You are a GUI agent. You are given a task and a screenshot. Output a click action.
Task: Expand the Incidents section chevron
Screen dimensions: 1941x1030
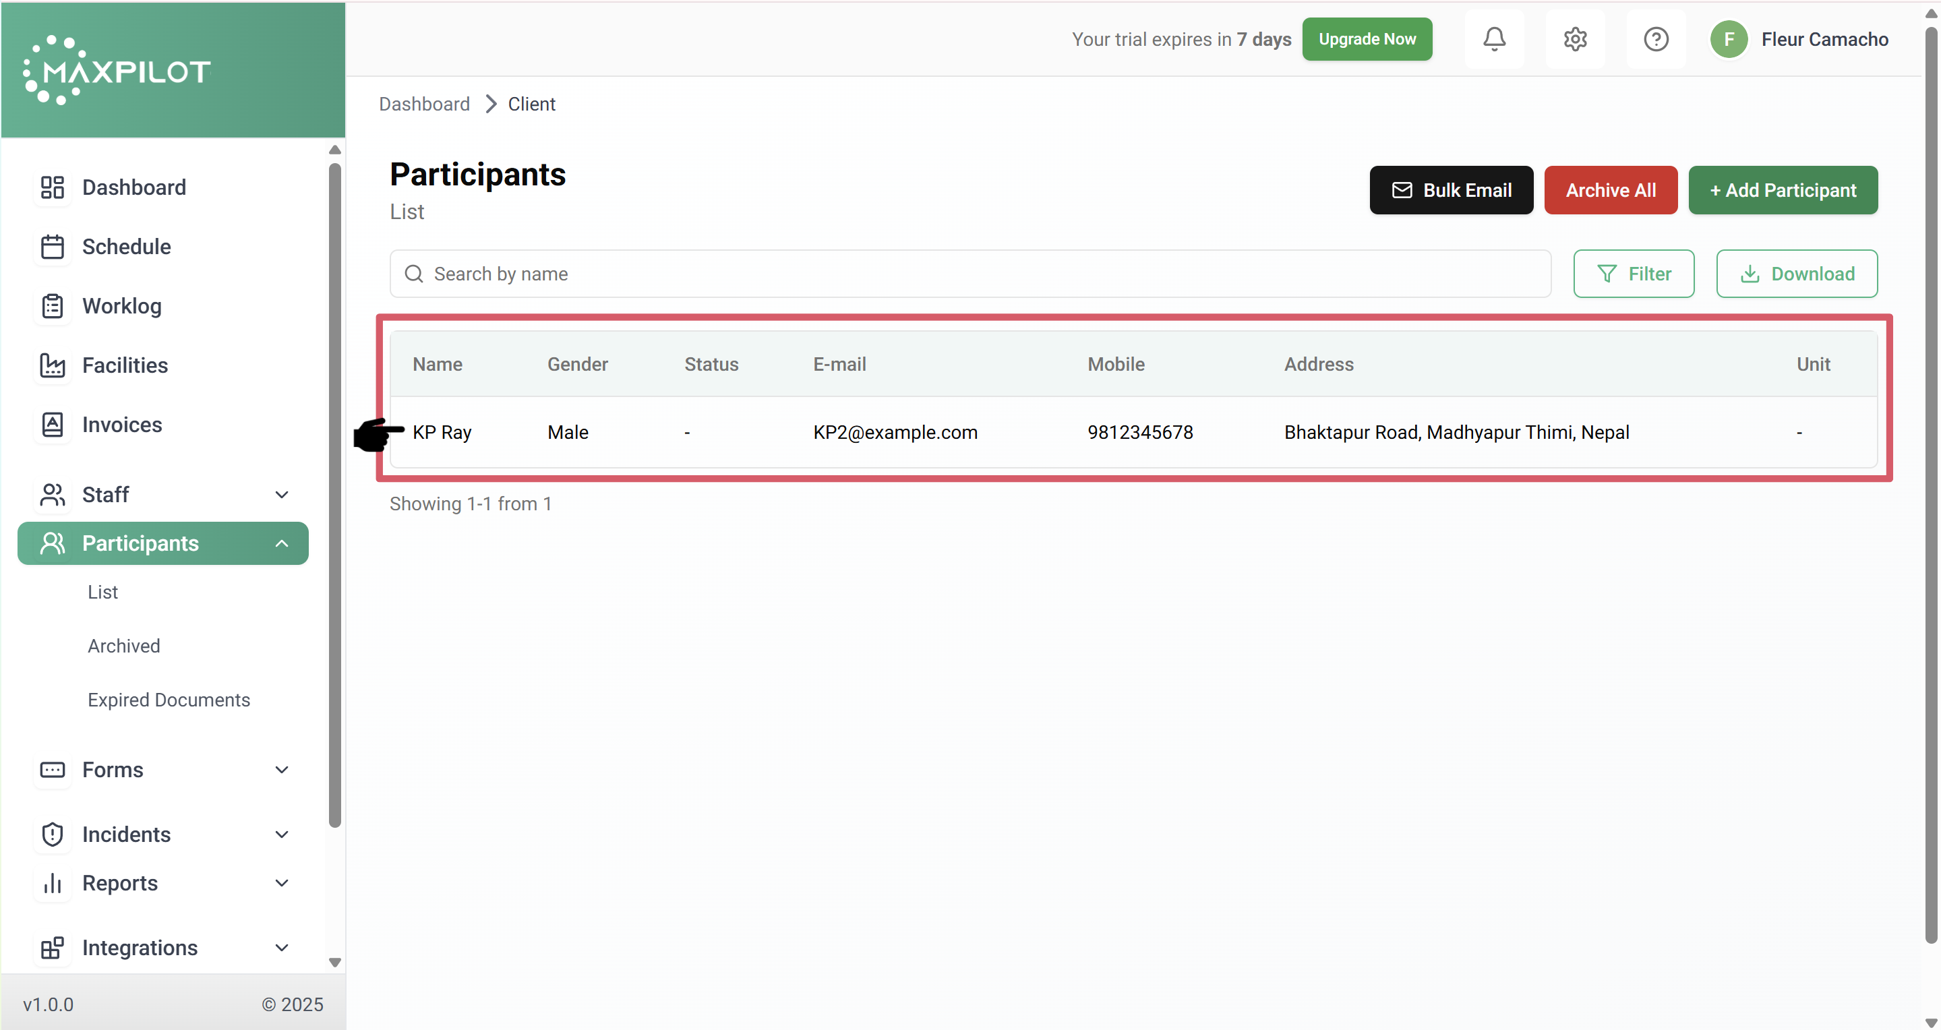coord(282,835)
